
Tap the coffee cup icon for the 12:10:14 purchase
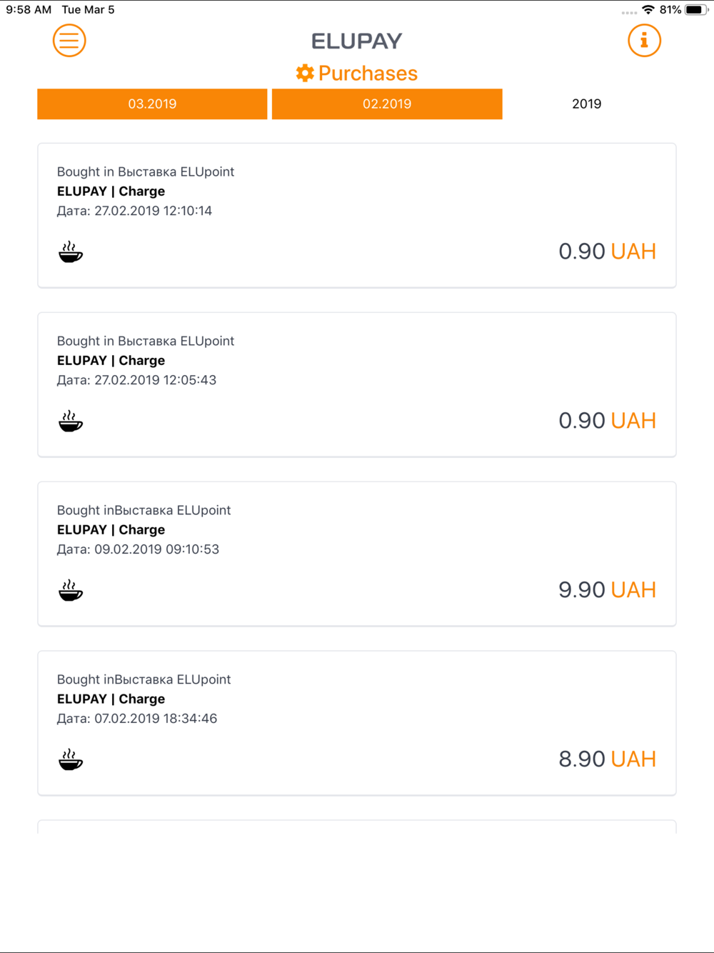(x=71, y=252)
